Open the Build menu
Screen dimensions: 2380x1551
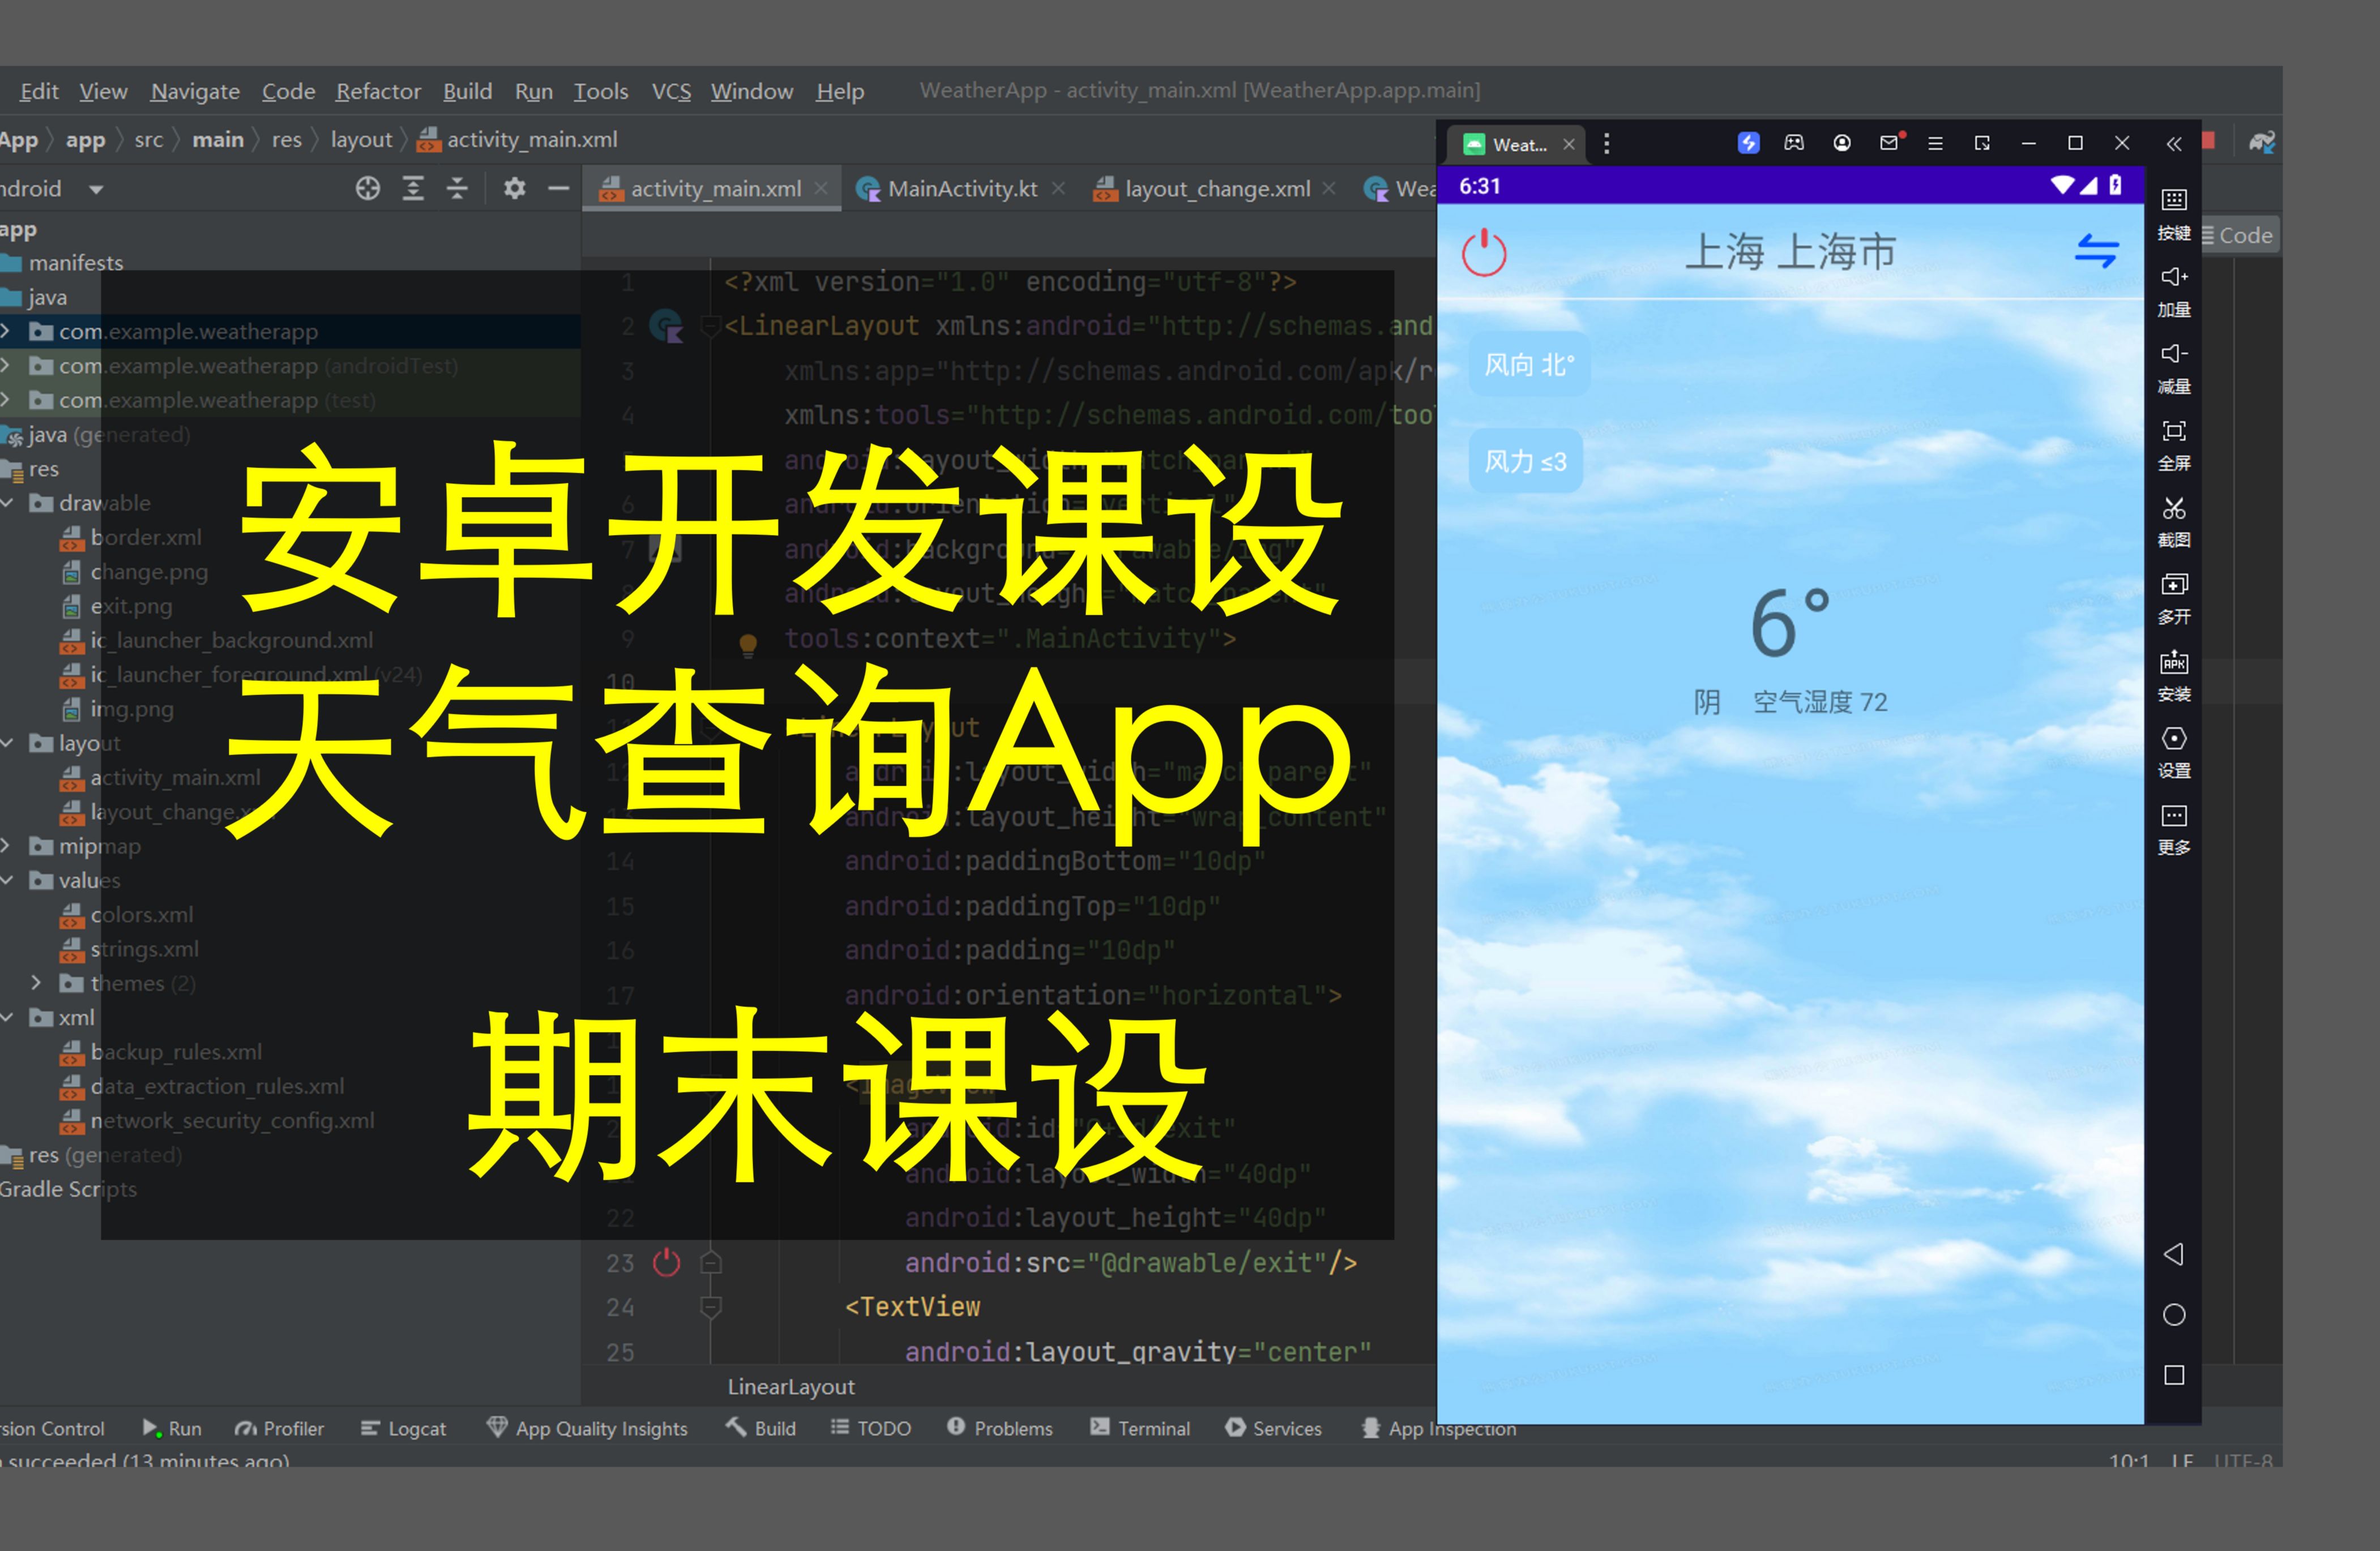(x=467, y=91)
